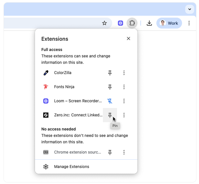The image size is (199, 184).
Task: Select the Chrome extension source entry
Action: (78, 152)
